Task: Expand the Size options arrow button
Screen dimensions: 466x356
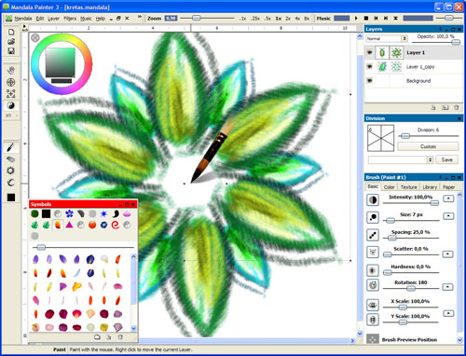Action: pos(448,215)
